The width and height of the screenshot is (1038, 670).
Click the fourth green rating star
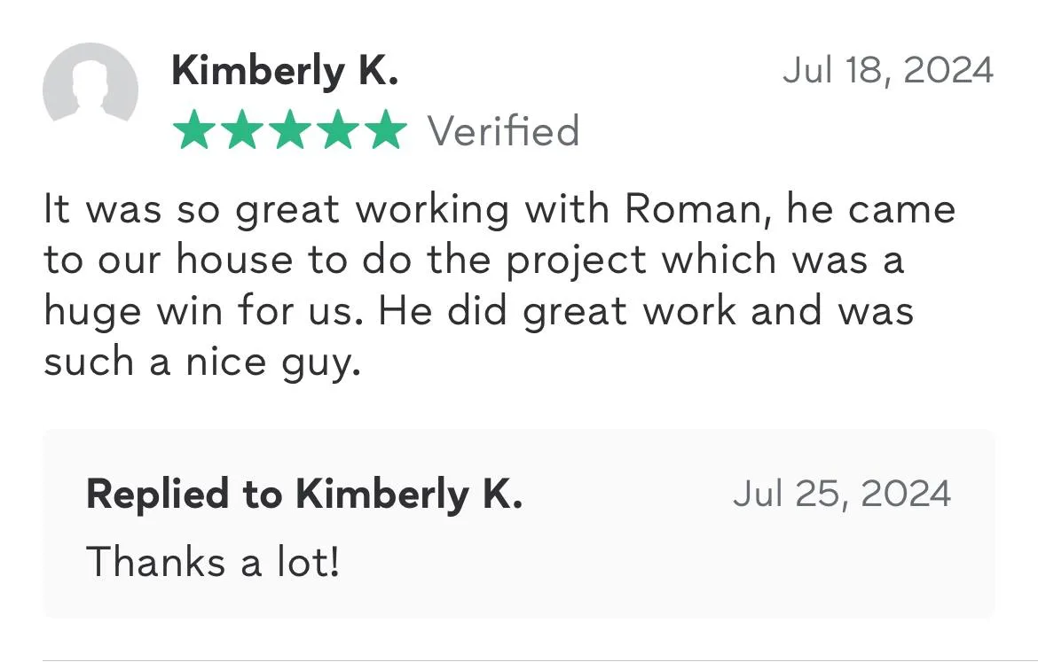coord(337,131)
